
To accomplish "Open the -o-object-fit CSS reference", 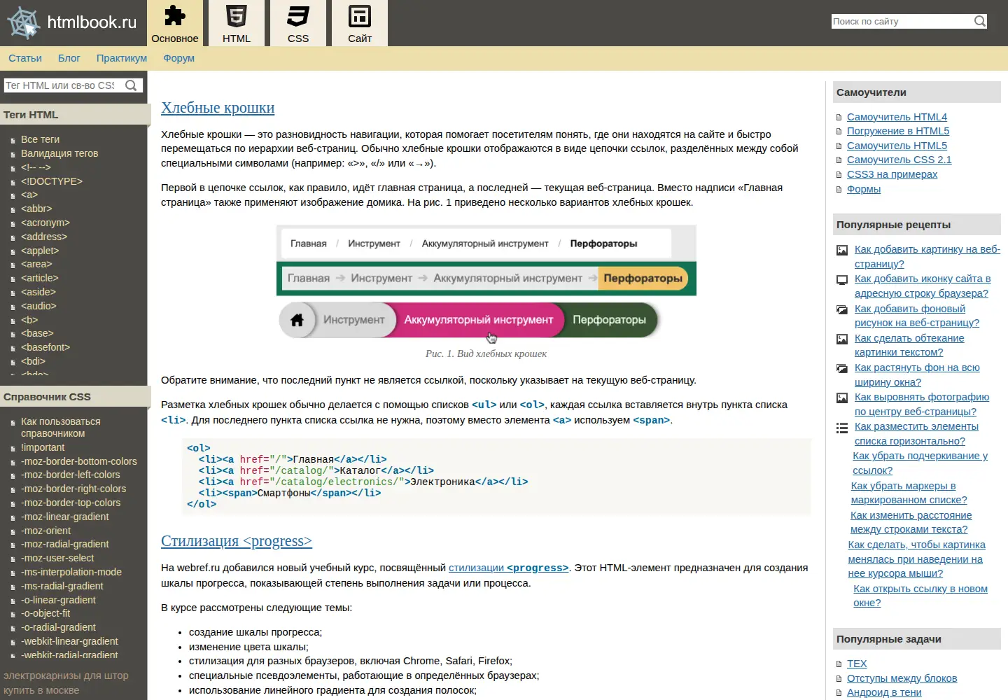I will 45,613.
